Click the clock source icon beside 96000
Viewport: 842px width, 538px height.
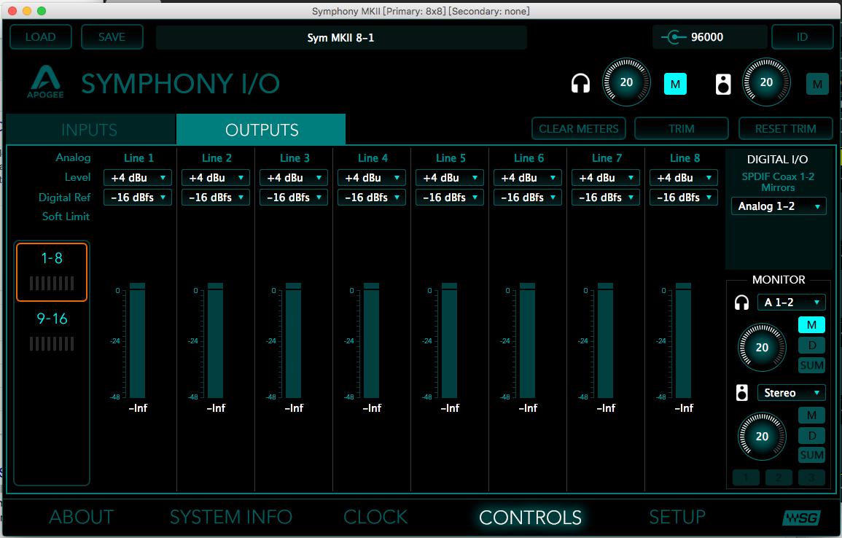point(675,37)
